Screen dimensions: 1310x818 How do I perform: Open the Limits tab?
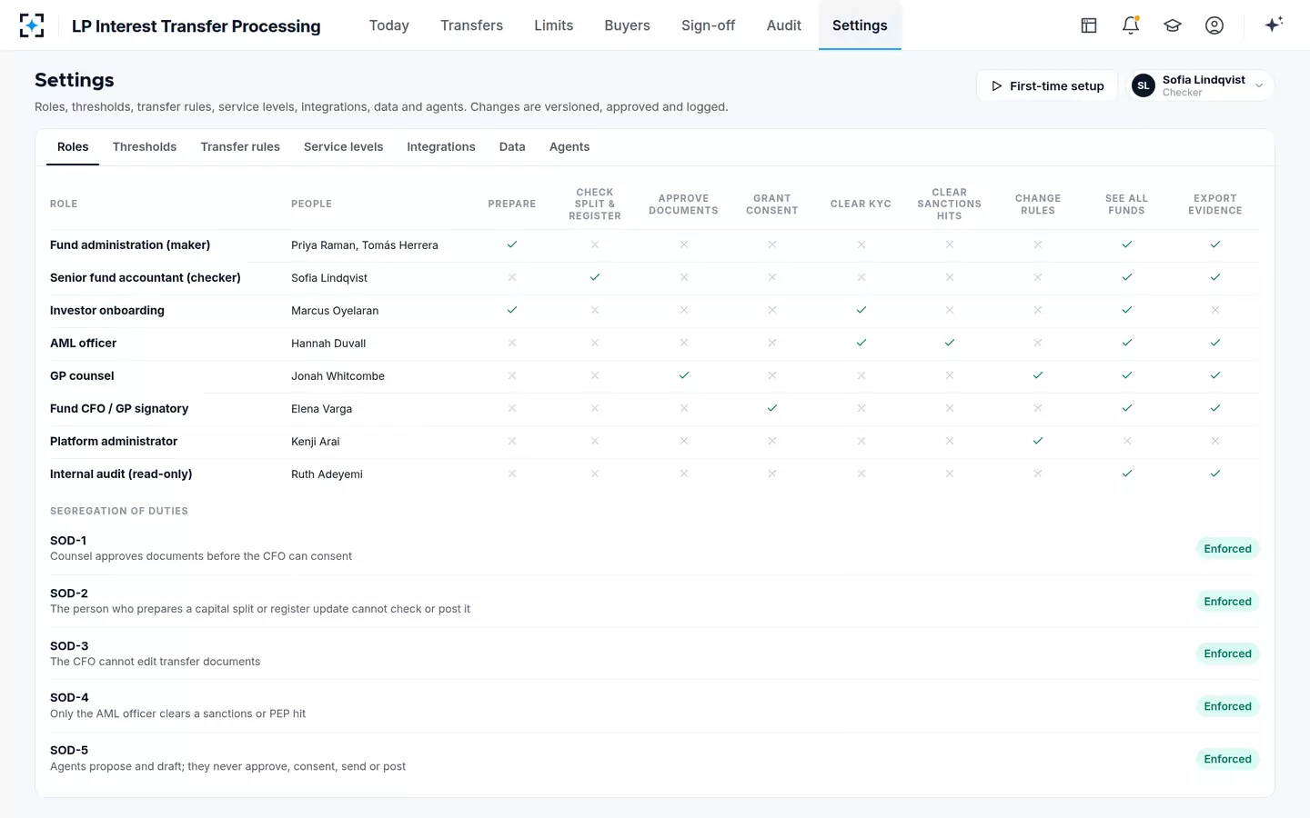[554, 25]
